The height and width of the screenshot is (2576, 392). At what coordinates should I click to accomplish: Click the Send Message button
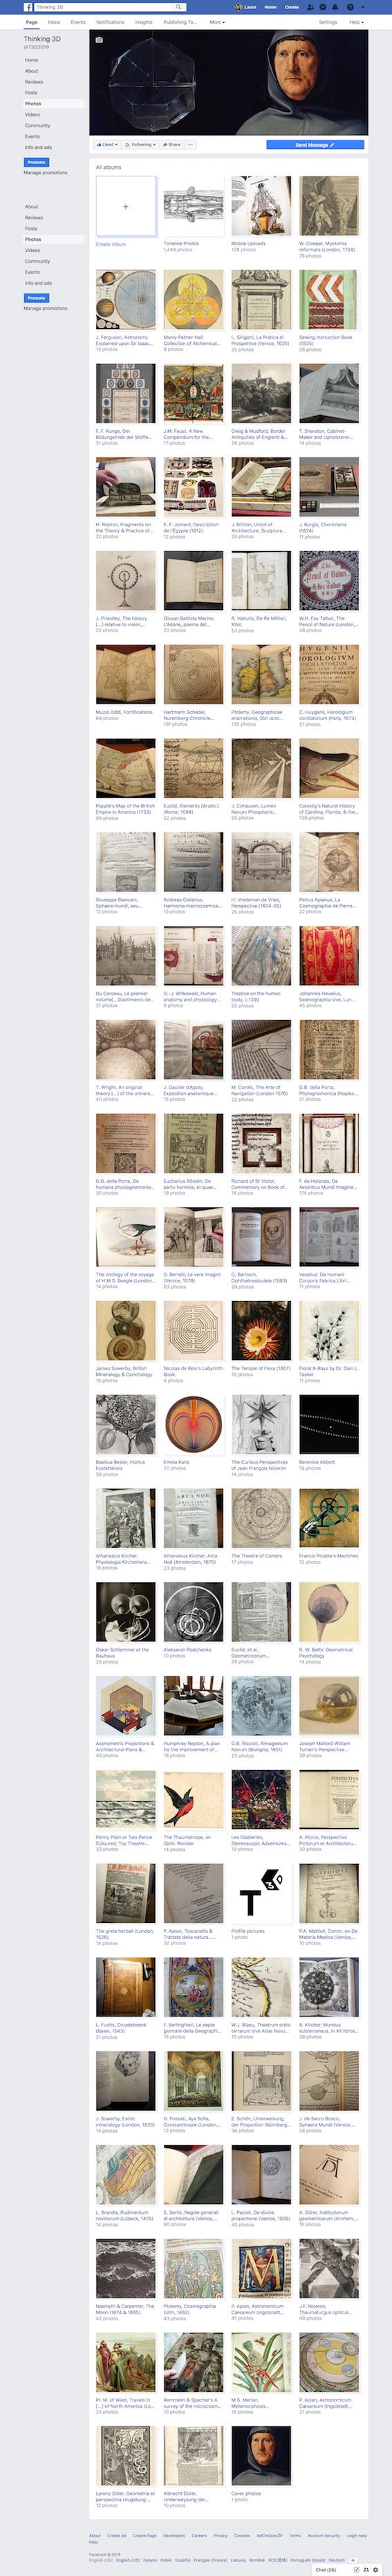point(314,144)
